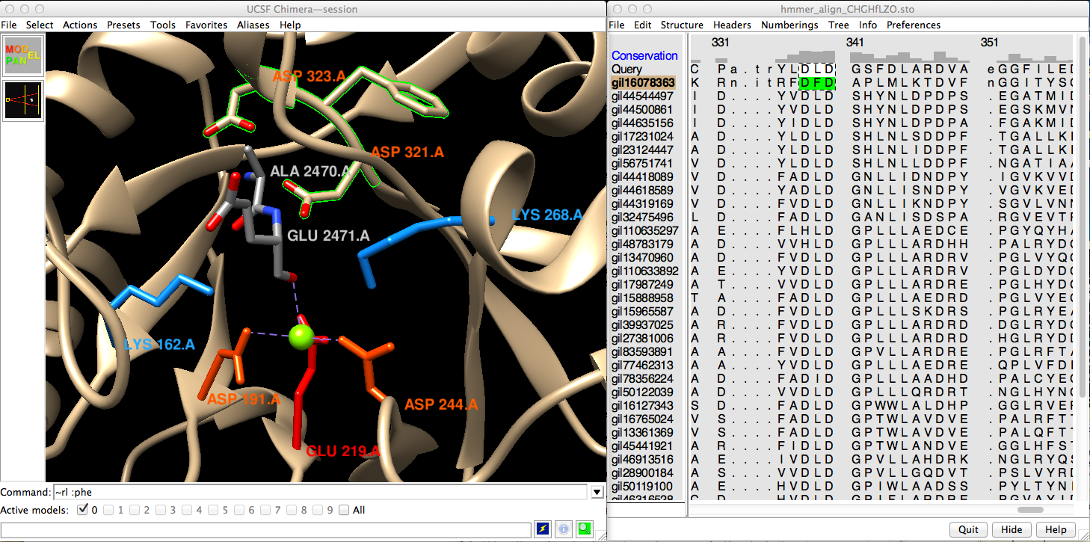Viewport: 1090px width, 542px height.
Task: Open the Numberings menu in alignment window
Action: pos(789,25)
